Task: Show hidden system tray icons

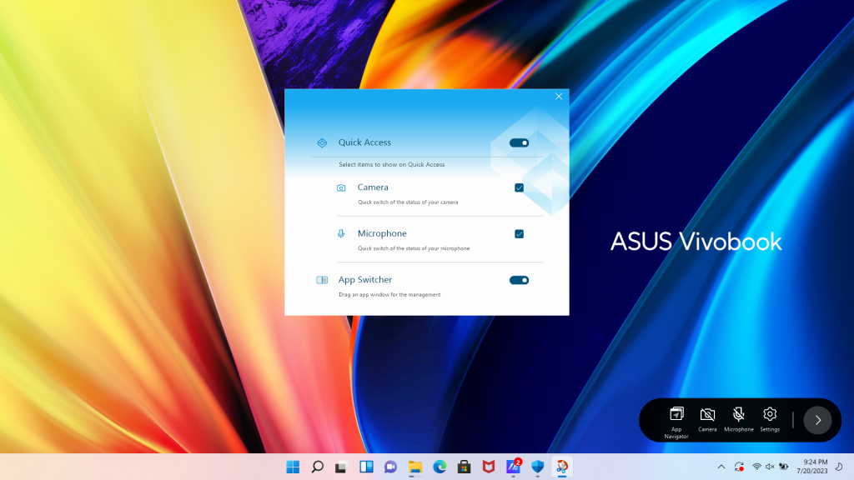Action: coord(721,467)
